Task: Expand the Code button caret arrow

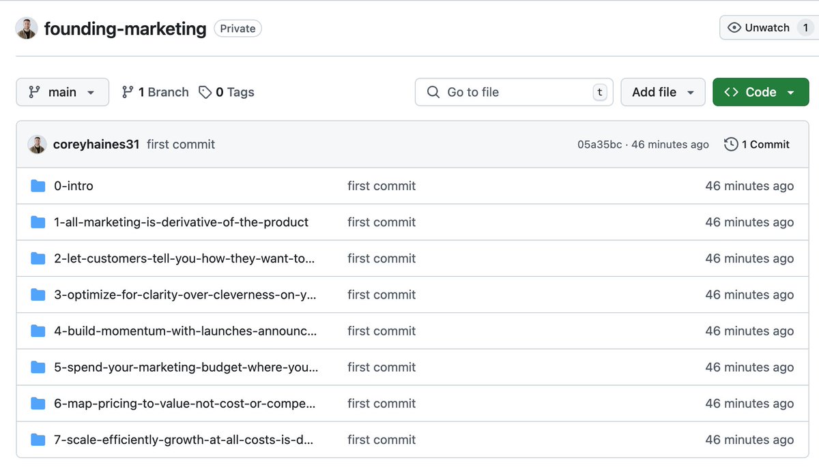Action: pyautogui.click(x=790, y=93)
